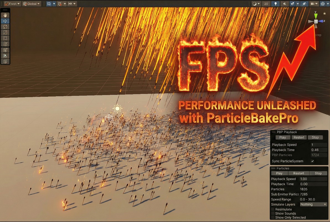Enable the Sync ParticleSystem checkbox
The width and height of the screenshot is (330, 222).
(x=313, y=161)
